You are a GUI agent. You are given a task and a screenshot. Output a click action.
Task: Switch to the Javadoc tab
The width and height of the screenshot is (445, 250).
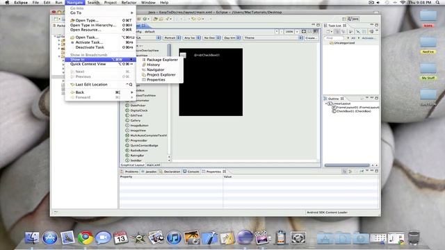click(x=149, y=172)
